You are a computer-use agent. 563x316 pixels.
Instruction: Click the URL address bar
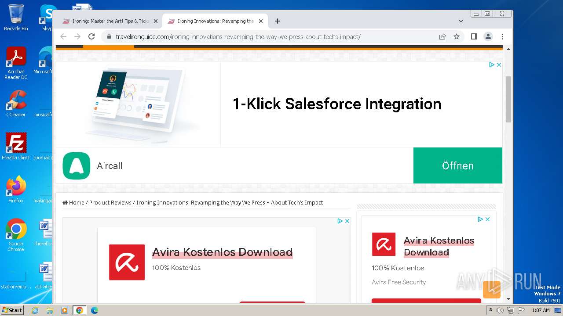(273, 37)
